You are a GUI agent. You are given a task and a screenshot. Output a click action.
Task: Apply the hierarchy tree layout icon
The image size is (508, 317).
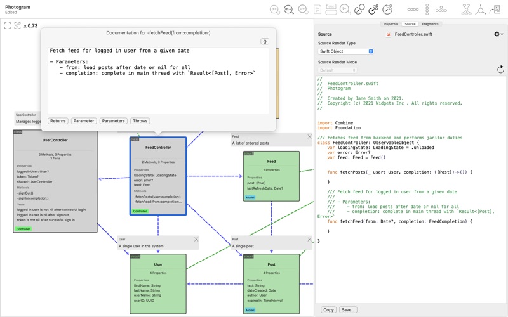point(466,10)
